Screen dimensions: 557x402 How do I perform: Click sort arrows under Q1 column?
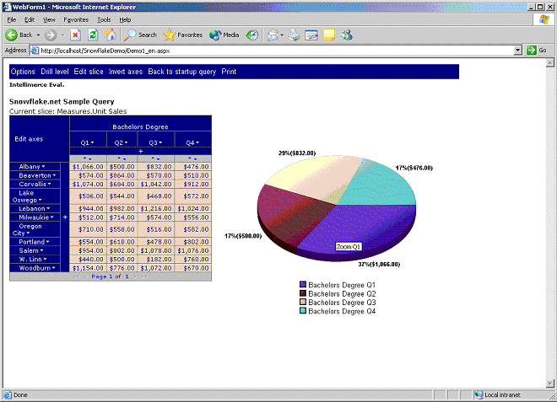[88, 158]
